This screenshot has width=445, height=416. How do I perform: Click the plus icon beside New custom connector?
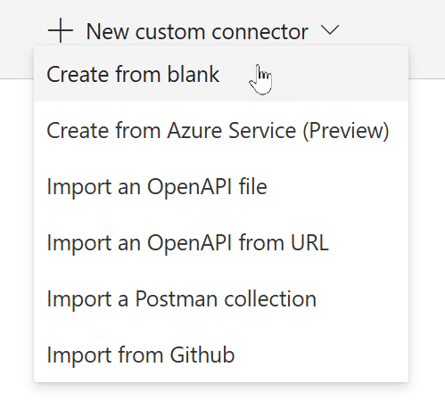coord(61,30)
